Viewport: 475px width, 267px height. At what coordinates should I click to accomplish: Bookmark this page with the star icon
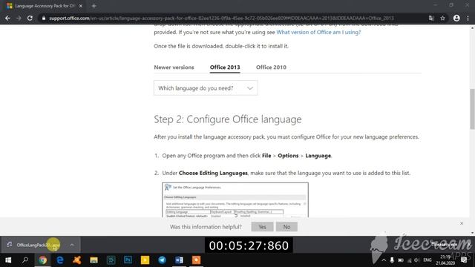point(442,18)
